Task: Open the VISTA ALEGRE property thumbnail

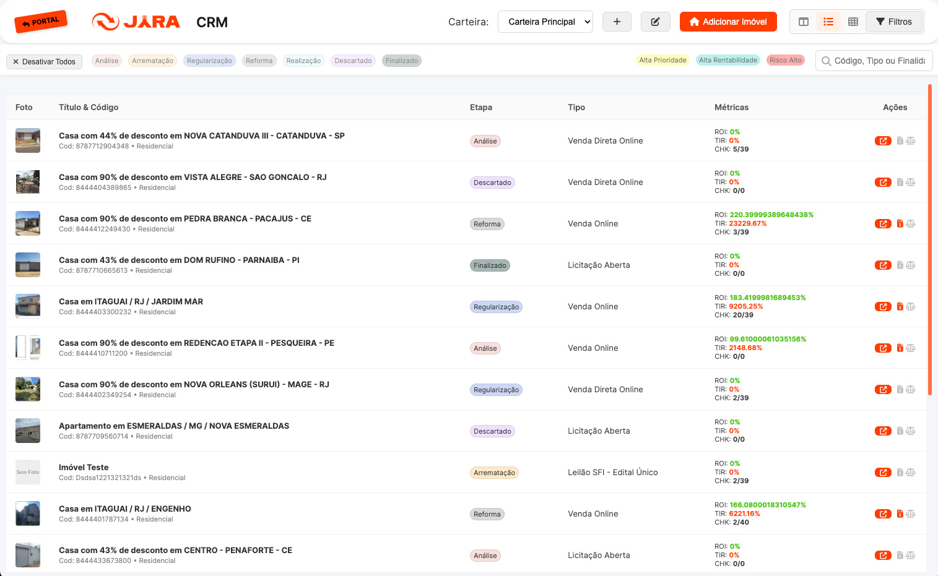Action: coord(28,182)
